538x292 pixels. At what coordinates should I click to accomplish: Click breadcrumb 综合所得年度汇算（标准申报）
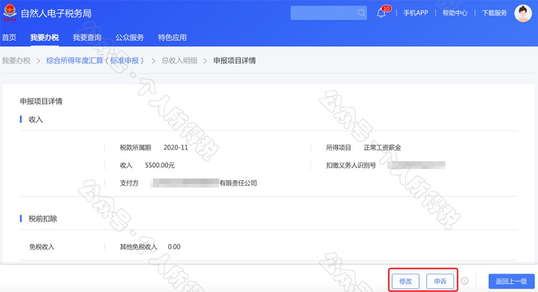pyautogui.click(x=95, y=61)
